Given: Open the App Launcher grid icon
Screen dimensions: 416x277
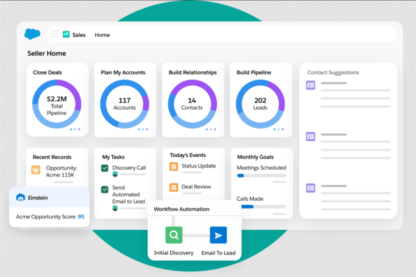Looking at the screenshot, I should point(54,34).
